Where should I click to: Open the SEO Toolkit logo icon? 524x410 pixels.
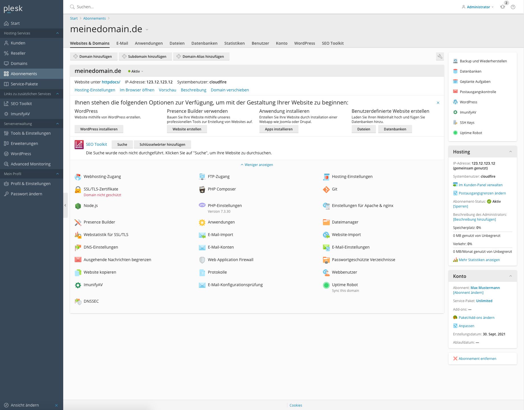(x=79, y=145)
